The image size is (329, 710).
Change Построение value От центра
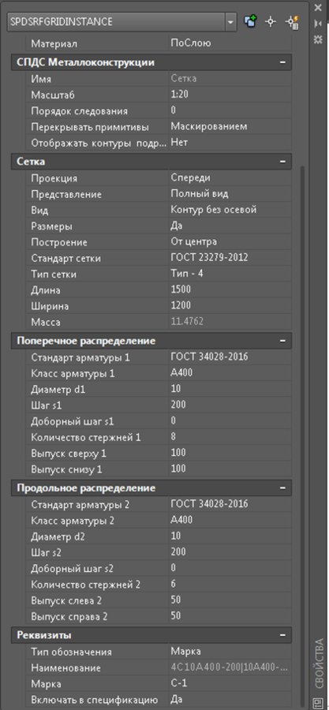[230, 241]
